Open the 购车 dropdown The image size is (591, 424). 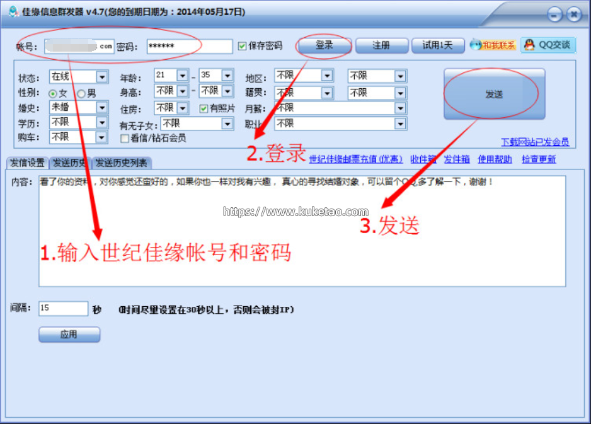pos(79,137)
